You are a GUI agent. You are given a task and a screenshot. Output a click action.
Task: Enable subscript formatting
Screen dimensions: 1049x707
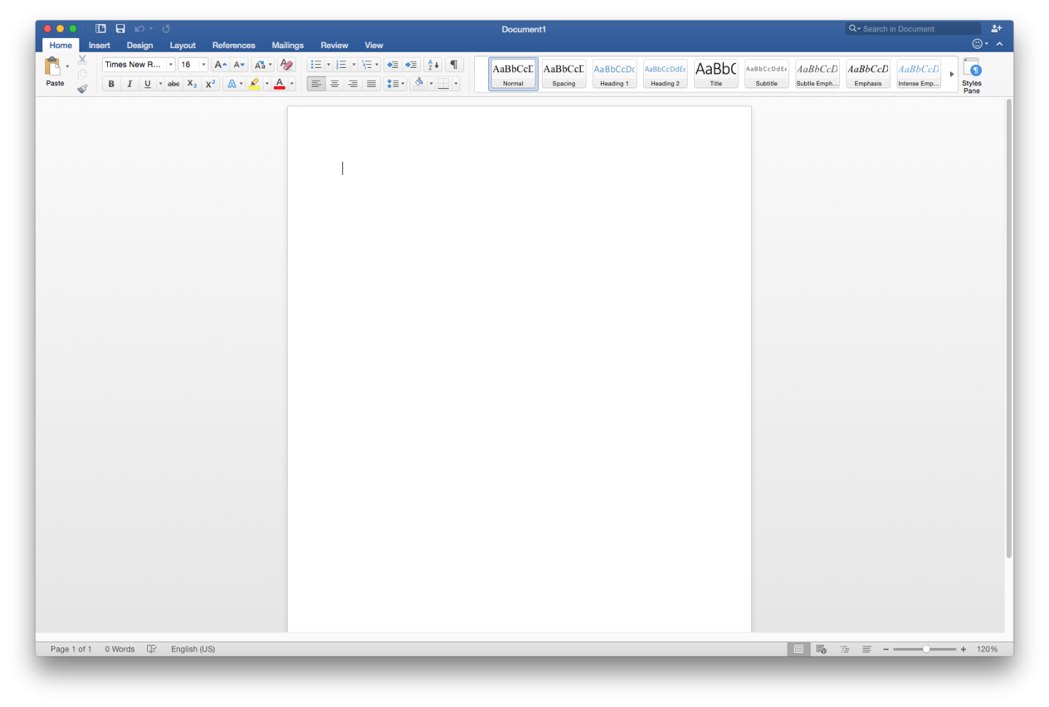coord(190,83)
